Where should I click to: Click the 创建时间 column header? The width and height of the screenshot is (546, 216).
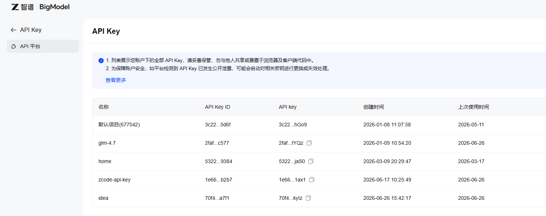(x=374, y=107)
